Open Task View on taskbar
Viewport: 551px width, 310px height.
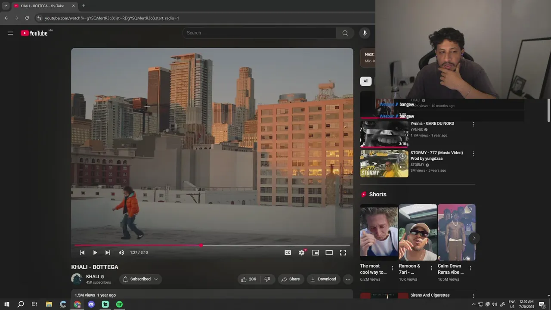point(34,304)
